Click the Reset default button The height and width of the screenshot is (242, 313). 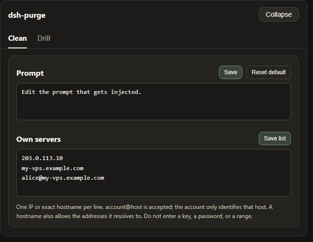(x=268, y=72)
